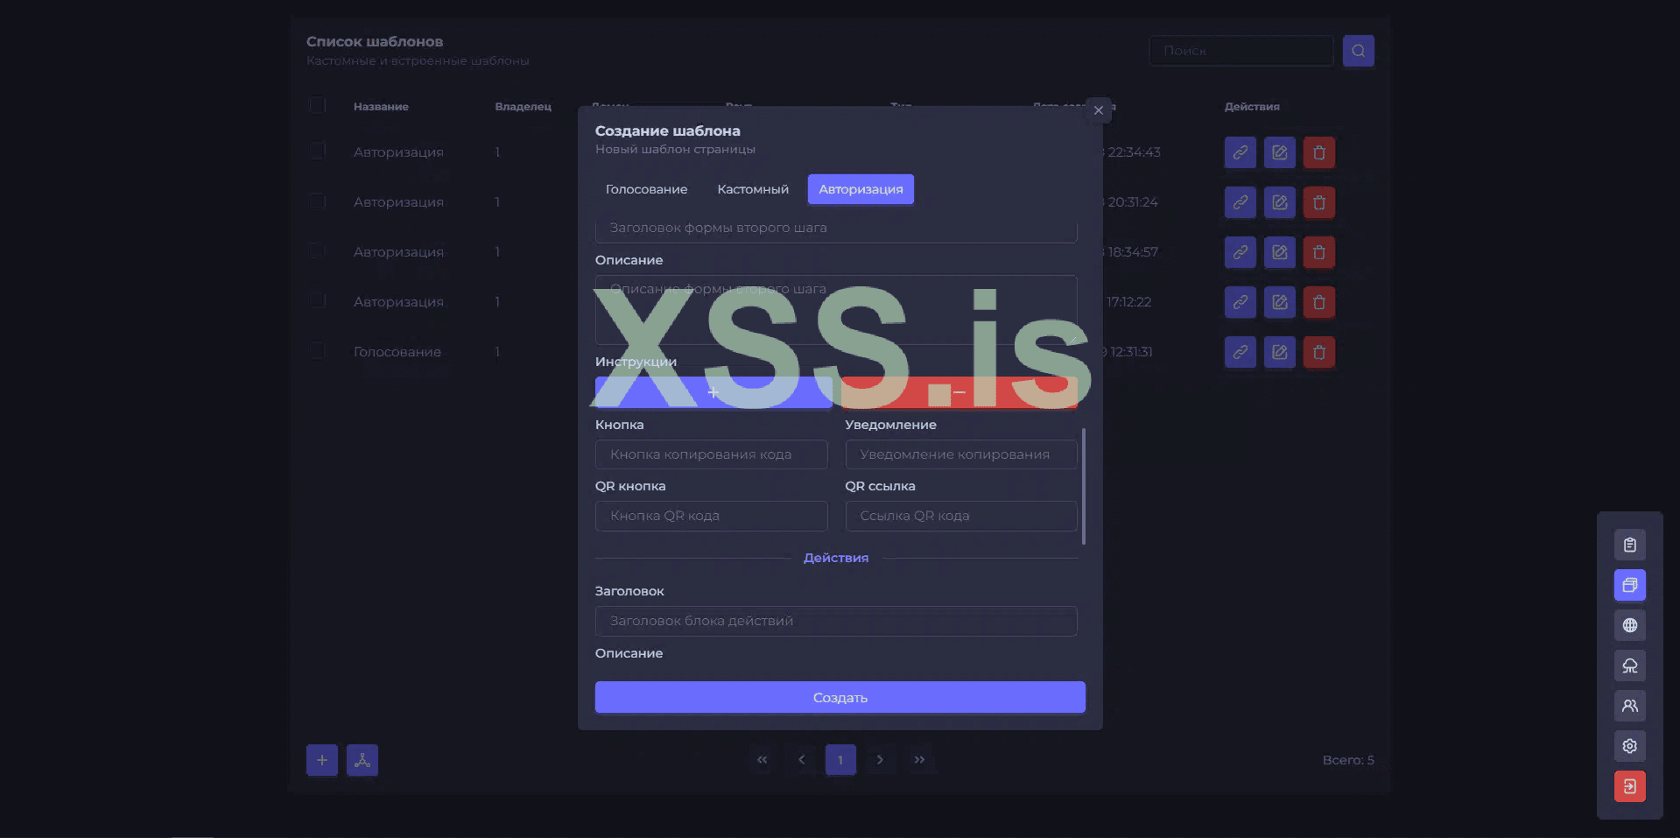This screenshot has height=838, width=1680.
Task: Click the Действия section label in the dialog
Action: click(836, 558)
